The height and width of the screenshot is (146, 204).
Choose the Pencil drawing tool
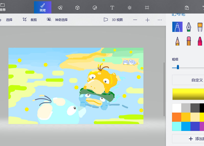[x=177, y=41]
